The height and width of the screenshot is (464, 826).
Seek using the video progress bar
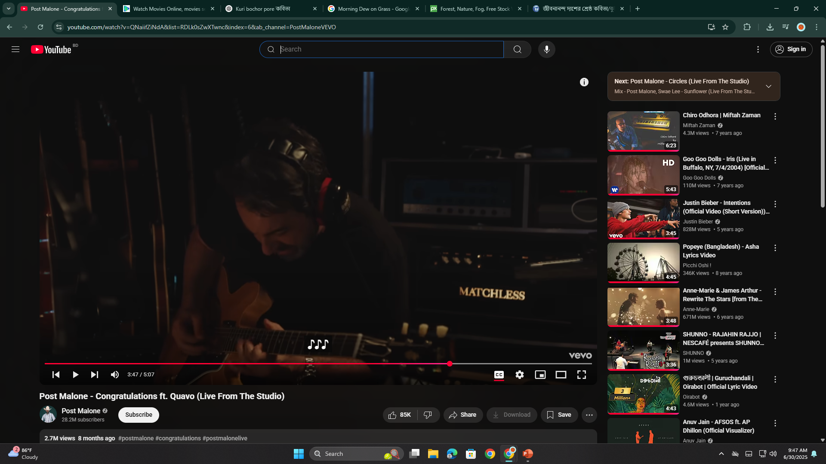click(318, 364)
